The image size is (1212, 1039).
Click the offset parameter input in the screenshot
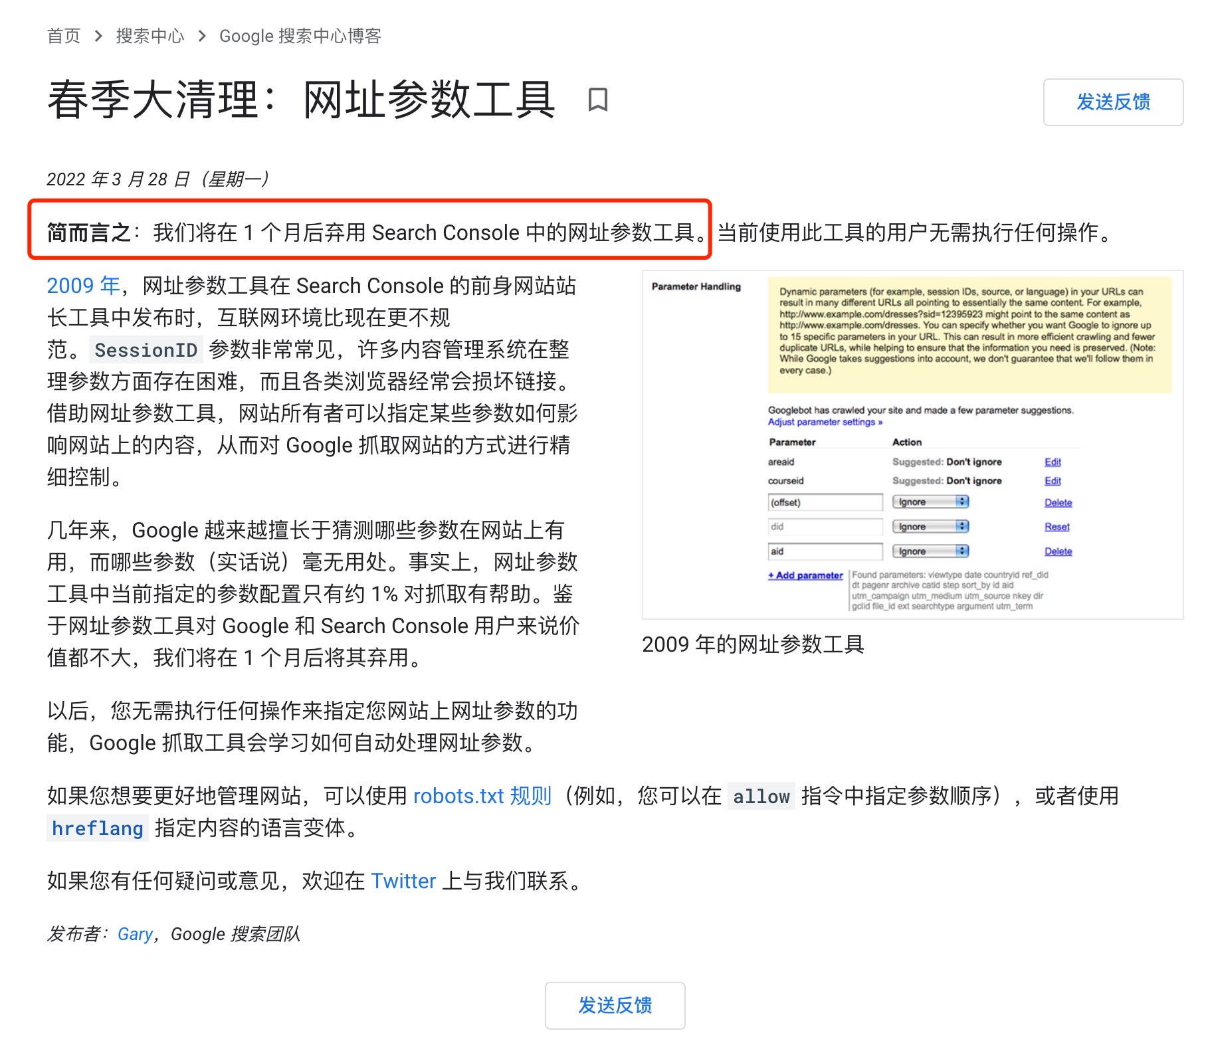(825, 502)
